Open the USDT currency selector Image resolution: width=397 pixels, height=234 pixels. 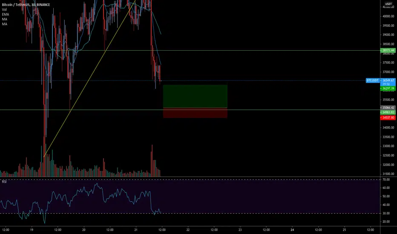pos(388,4)
